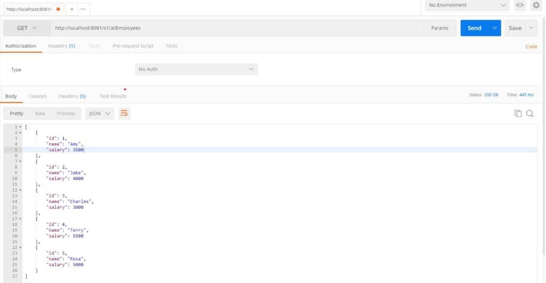
Task: Click the request URL input field
Action: tap(235, 28)
